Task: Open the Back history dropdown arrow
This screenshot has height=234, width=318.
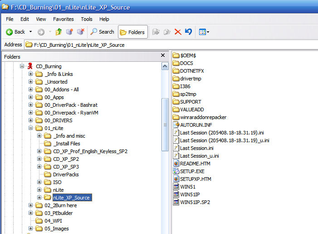Action: tap(30, 32)
